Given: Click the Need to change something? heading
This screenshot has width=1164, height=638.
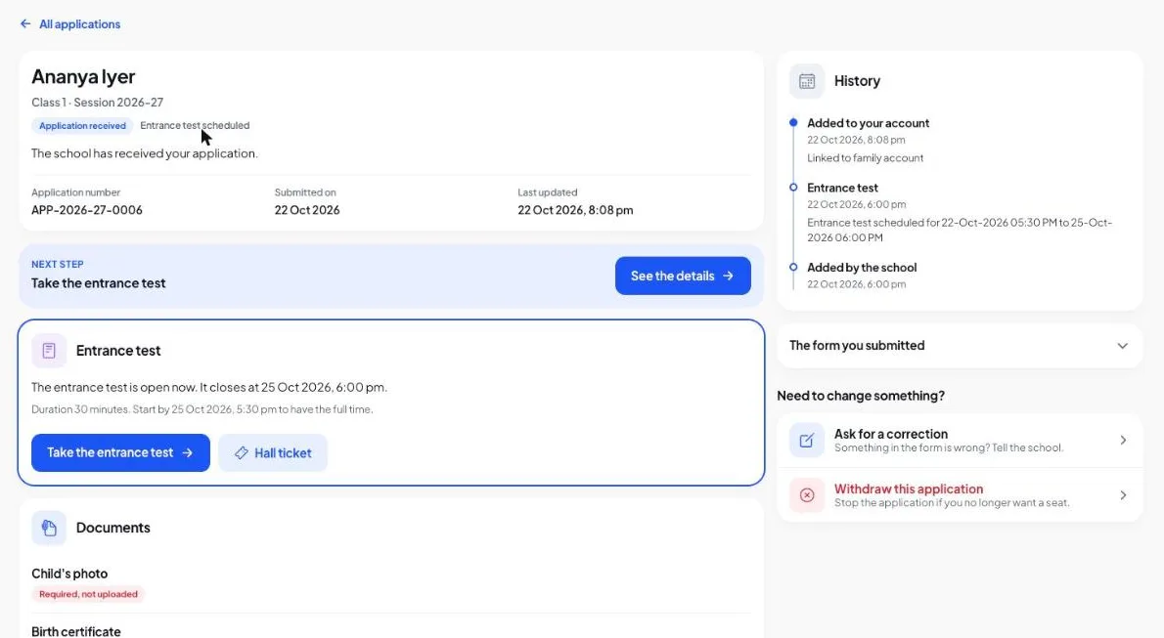Looking at the screenshot, I should tap(861, 396).
